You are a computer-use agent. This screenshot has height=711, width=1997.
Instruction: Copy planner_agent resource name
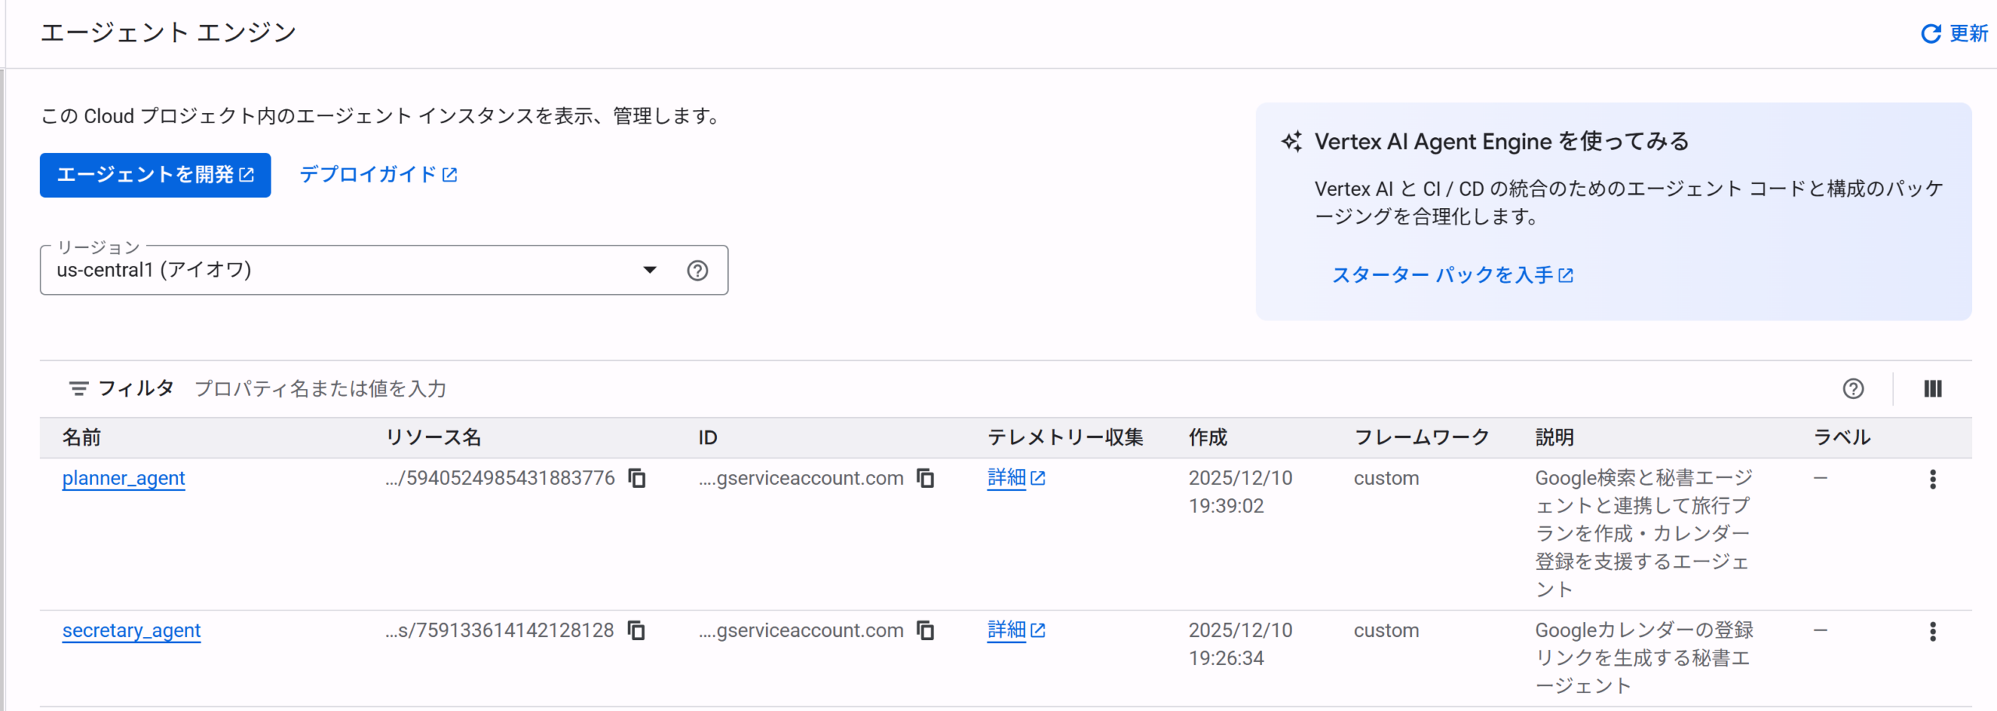click(x=637, y=478)
